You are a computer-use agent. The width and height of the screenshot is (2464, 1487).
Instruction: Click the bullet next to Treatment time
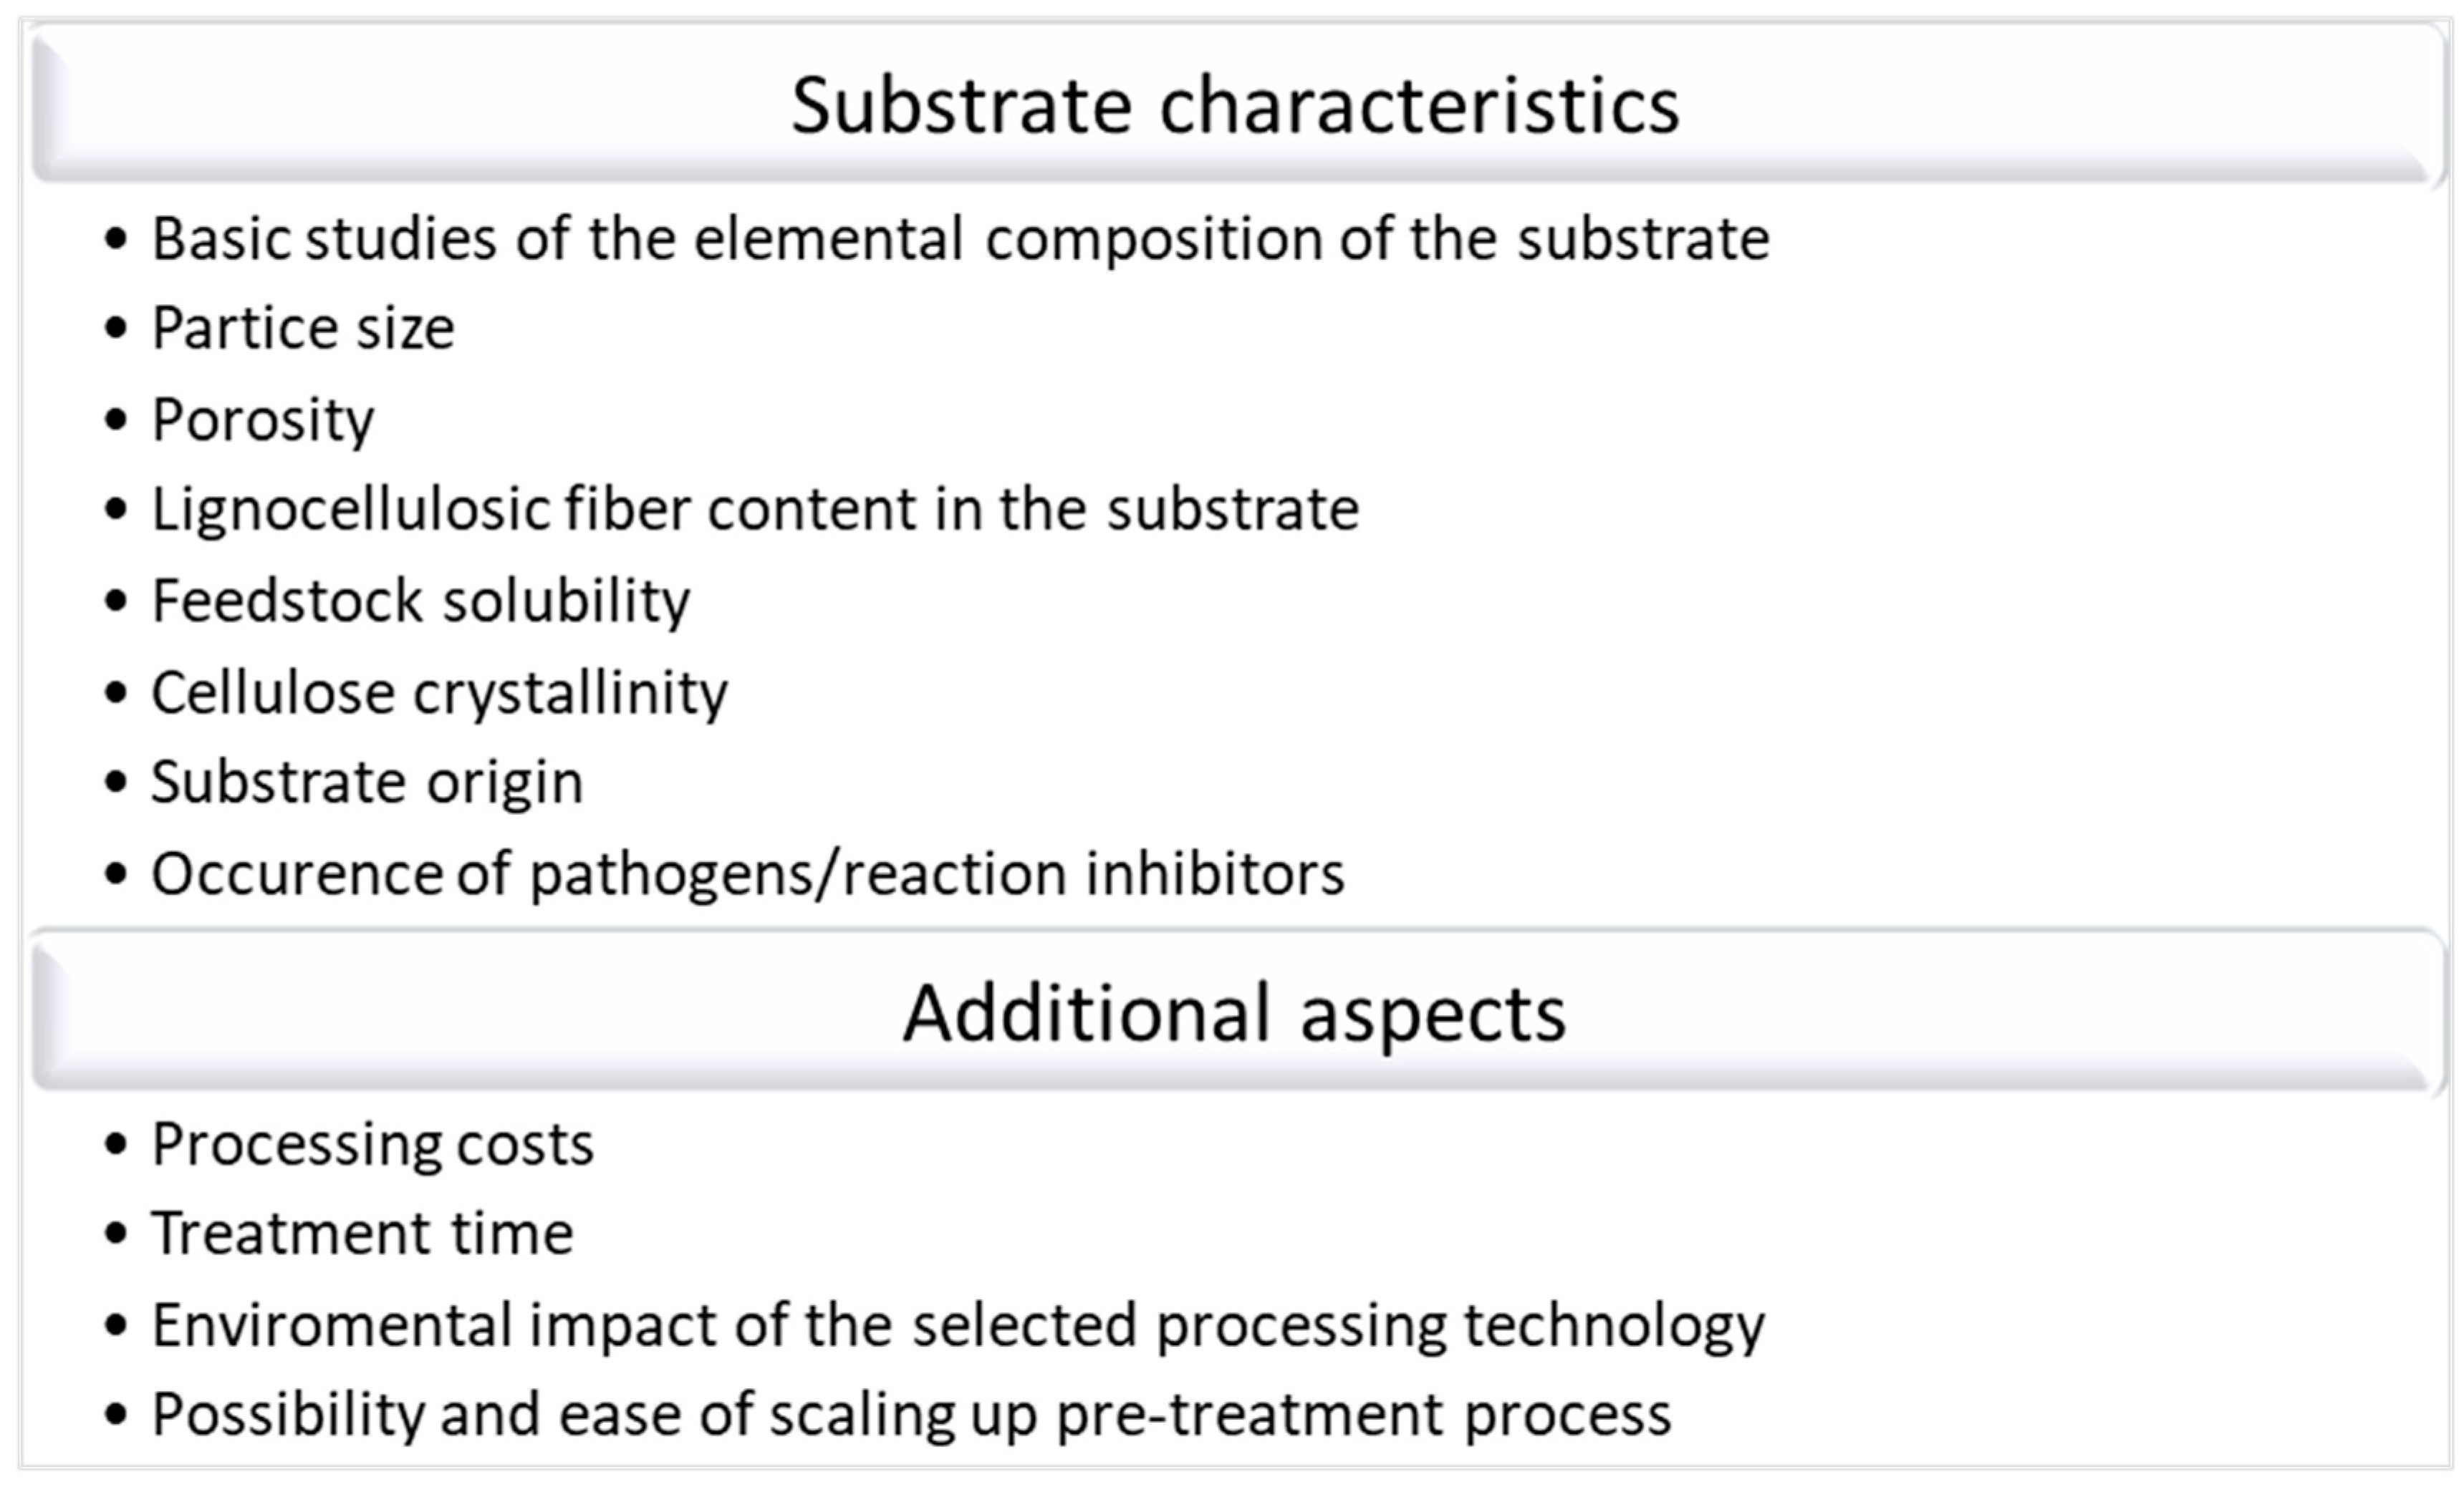(x=116, y=1234)
